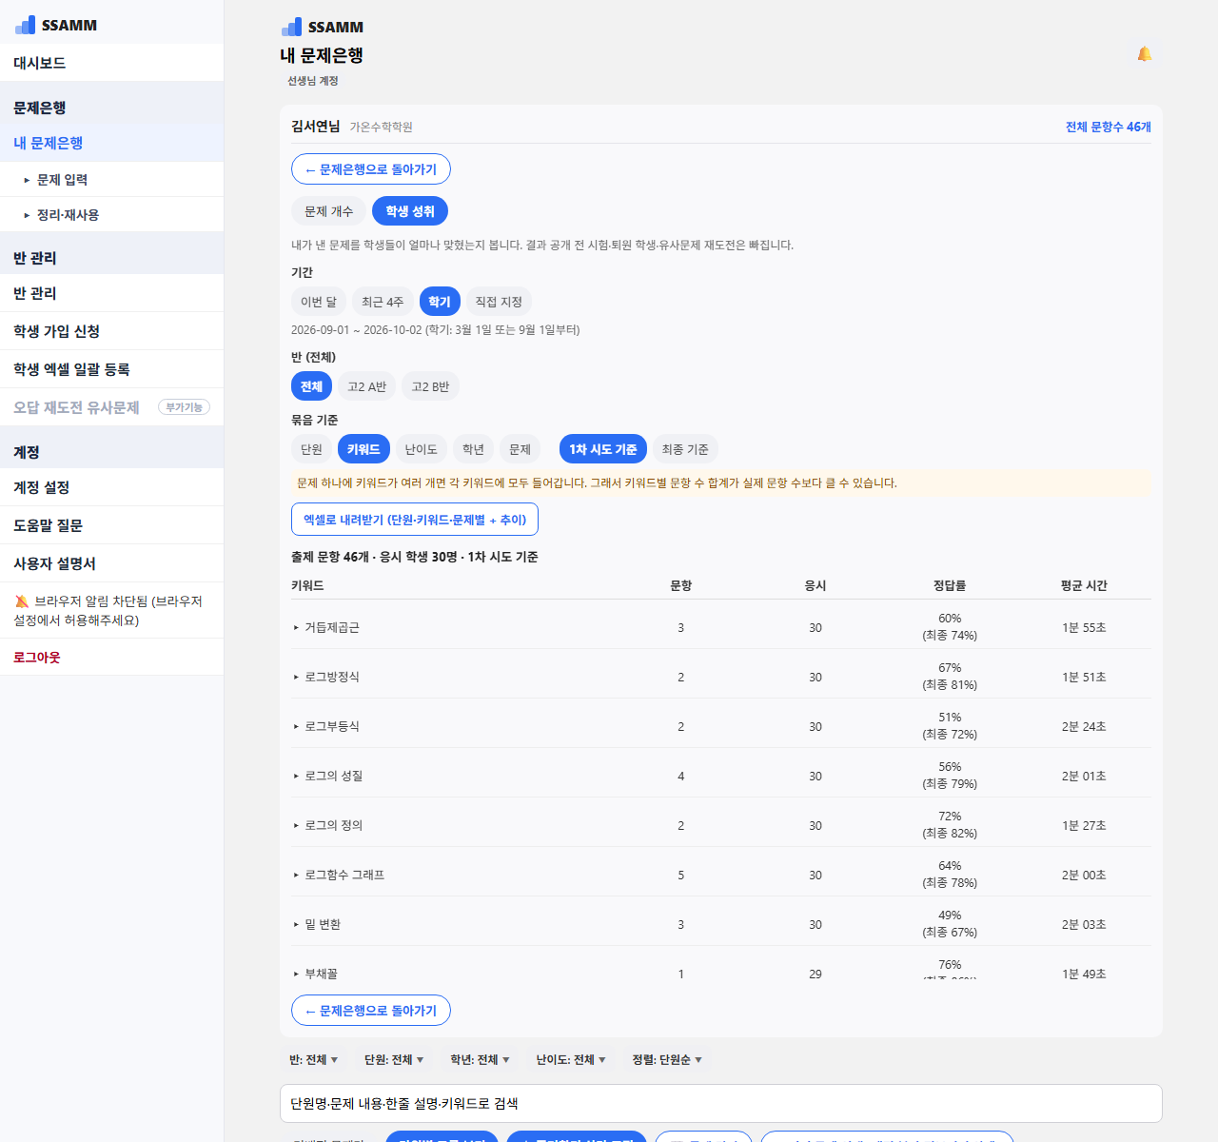Switch to 최종 기준 attempt basis
This screenshot has height=1142, width=1218.
tap(685, 449)
